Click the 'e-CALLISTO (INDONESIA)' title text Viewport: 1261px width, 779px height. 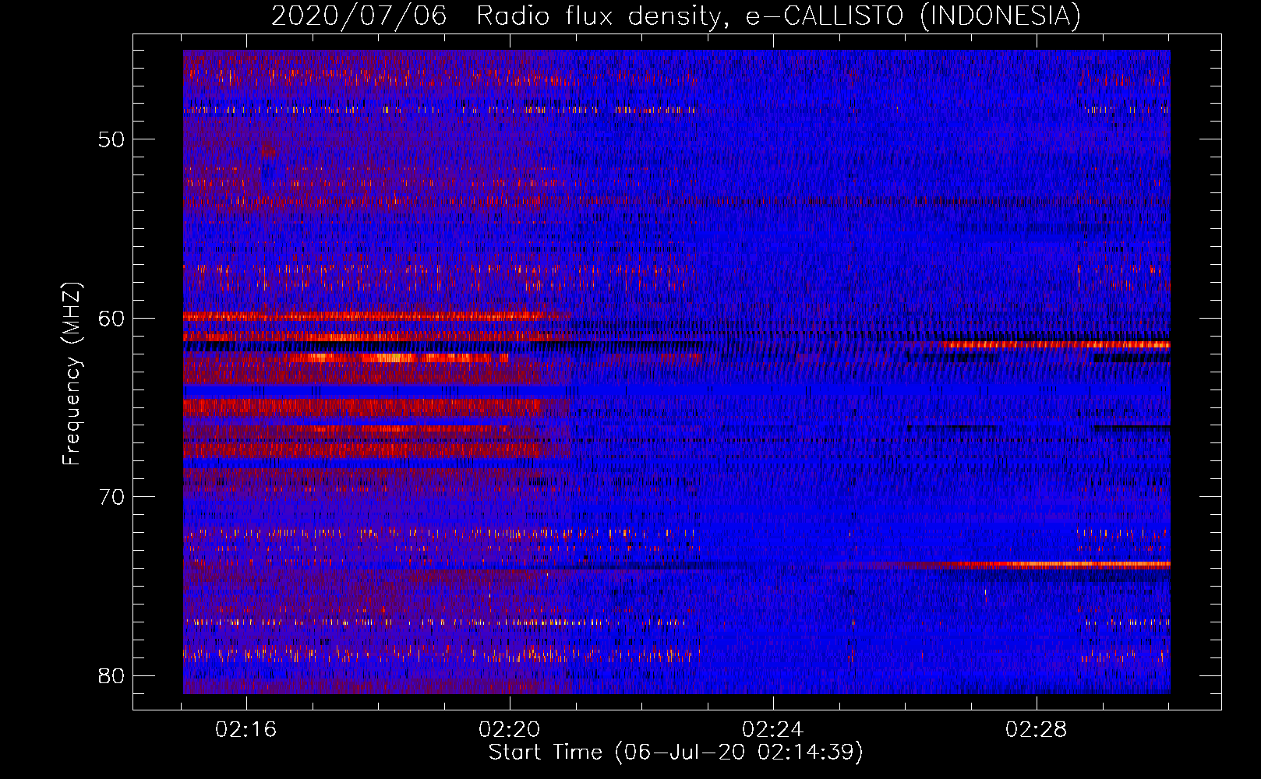pos(913,16)
